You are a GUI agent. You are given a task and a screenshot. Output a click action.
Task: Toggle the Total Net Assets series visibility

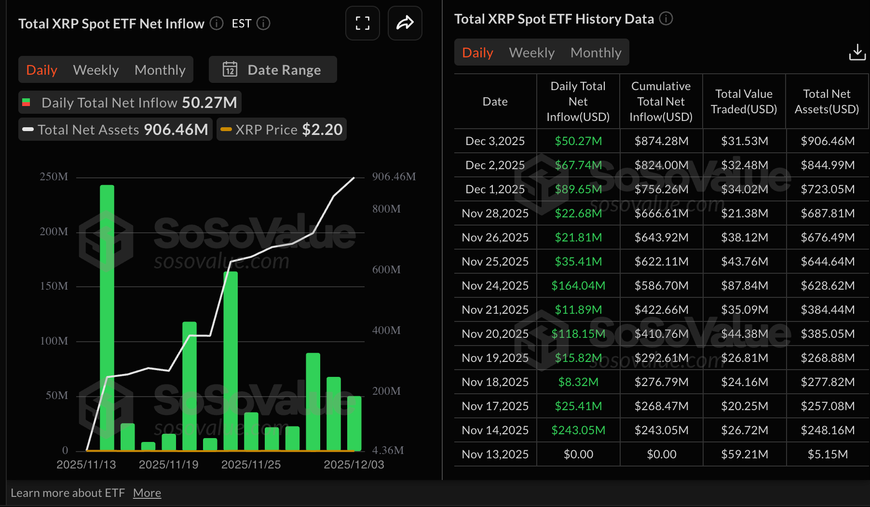tap(115, 129)
